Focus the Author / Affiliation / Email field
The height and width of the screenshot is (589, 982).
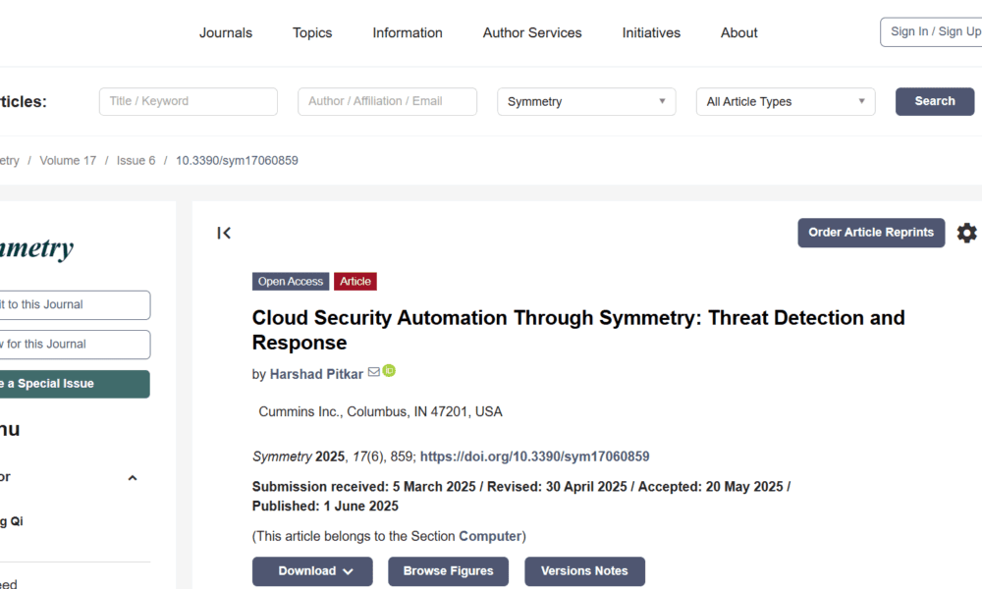387,101
